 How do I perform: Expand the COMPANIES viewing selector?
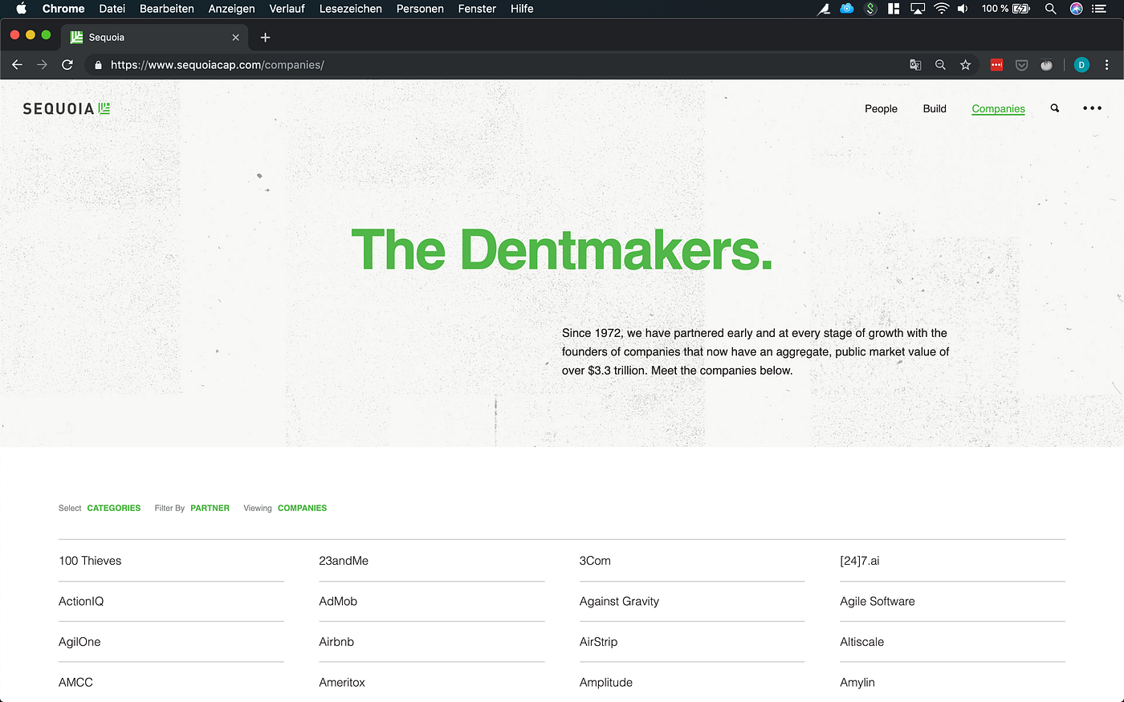[302, 508]
